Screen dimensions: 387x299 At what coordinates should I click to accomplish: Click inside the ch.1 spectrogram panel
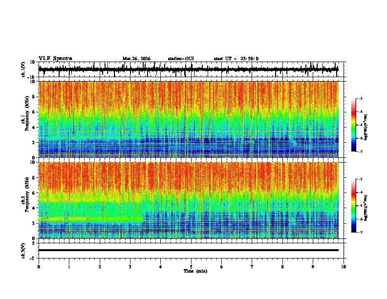click(188, 119)
